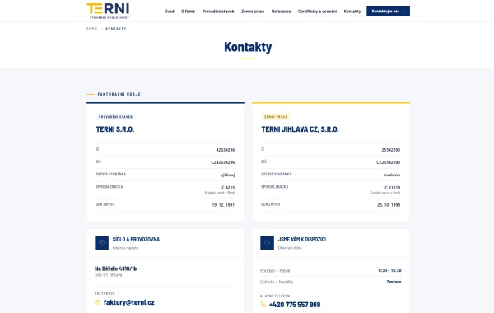Go to Provádění staveb page
494x313 pixels.
click(x=218, y=12)
